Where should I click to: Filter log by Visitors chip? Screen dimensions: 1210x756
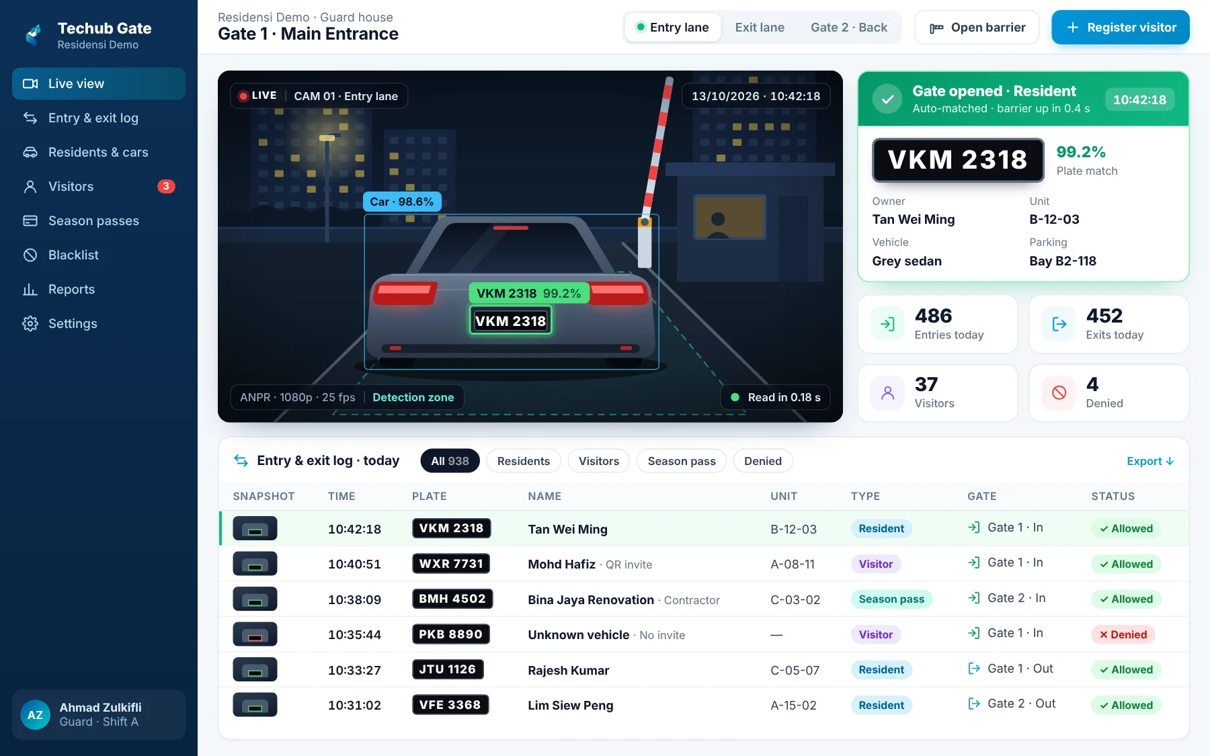pos(599,461)
